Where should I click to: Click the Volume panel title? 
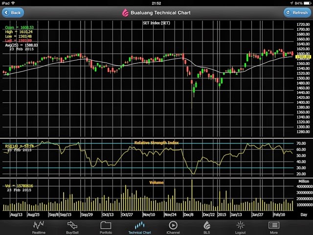click(x=156, y=182)
